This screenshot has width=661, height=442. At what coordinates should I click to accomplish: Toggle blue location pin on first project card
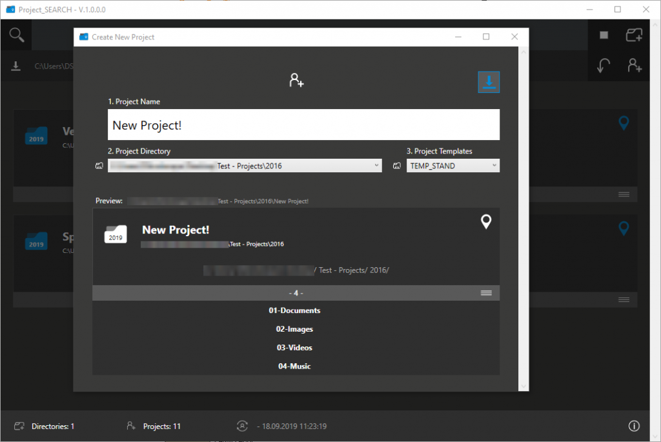(x=624, y=123)
